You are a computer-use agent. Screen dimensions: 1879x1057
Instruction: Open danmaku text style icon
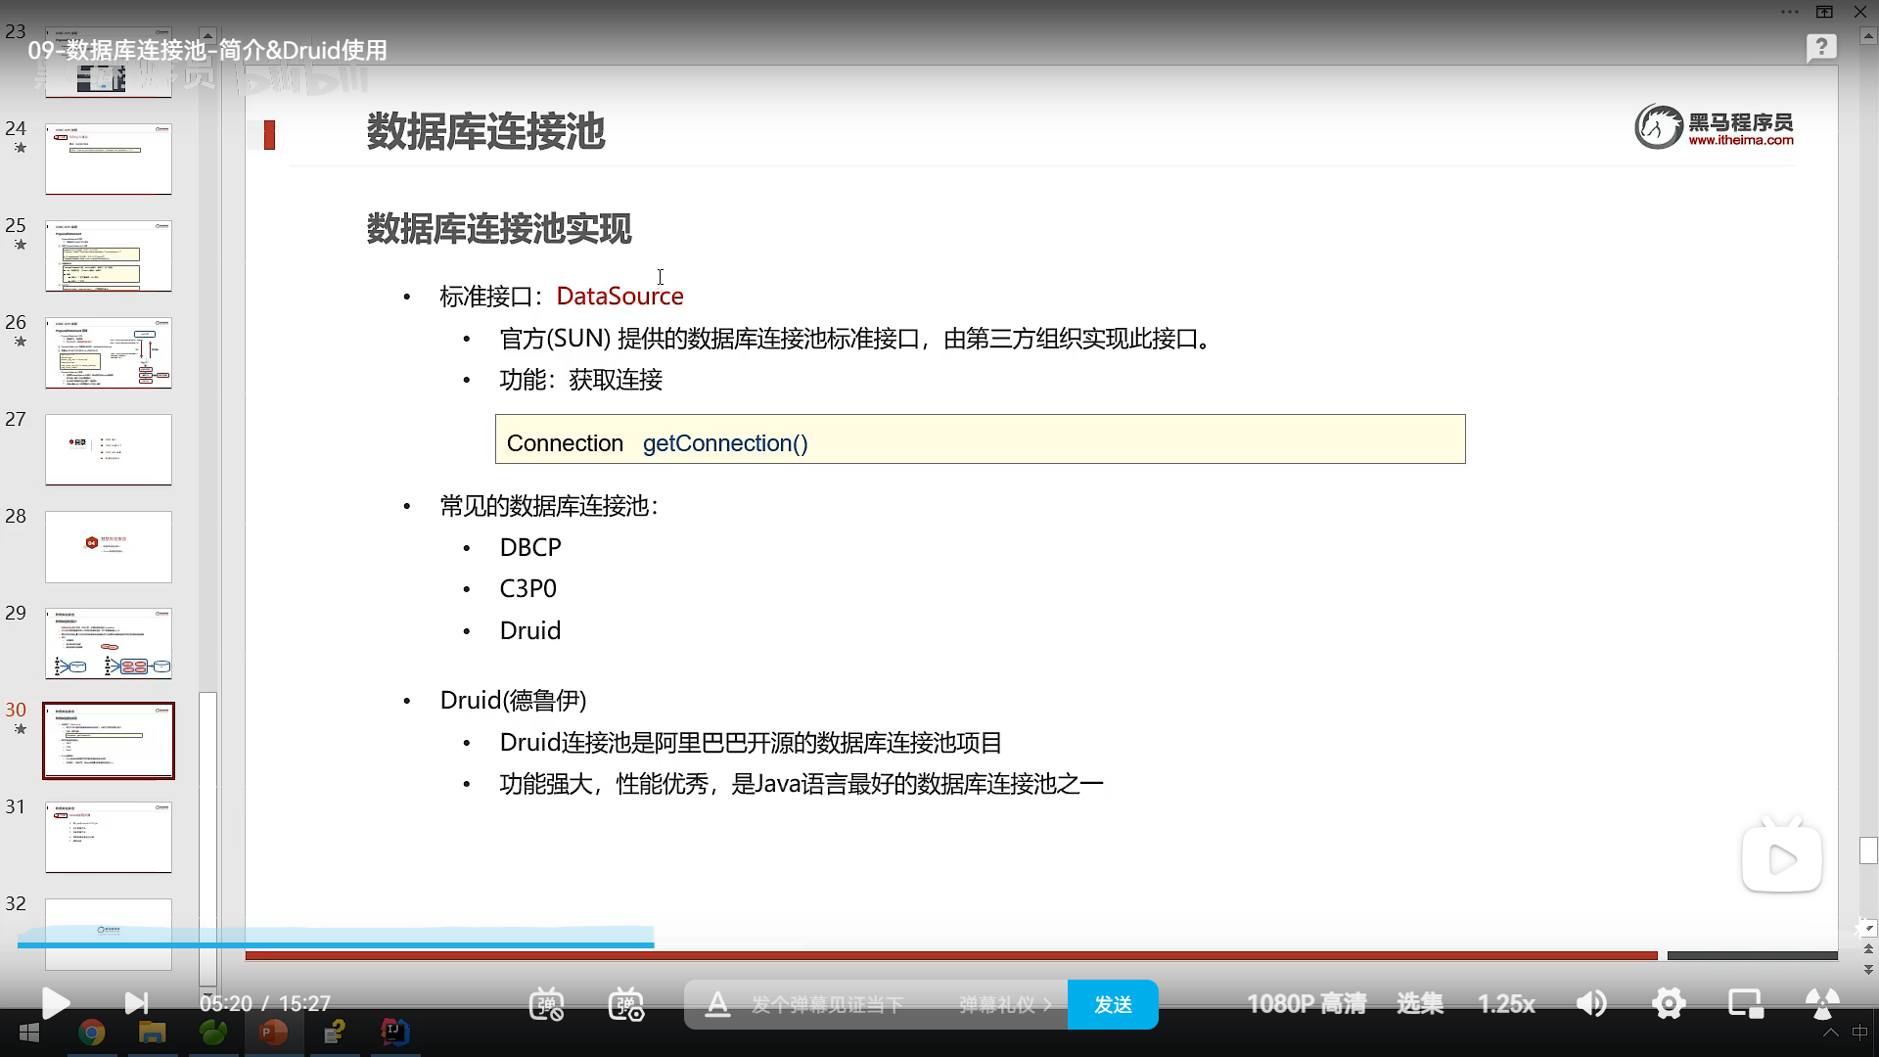pos(717,1004)
